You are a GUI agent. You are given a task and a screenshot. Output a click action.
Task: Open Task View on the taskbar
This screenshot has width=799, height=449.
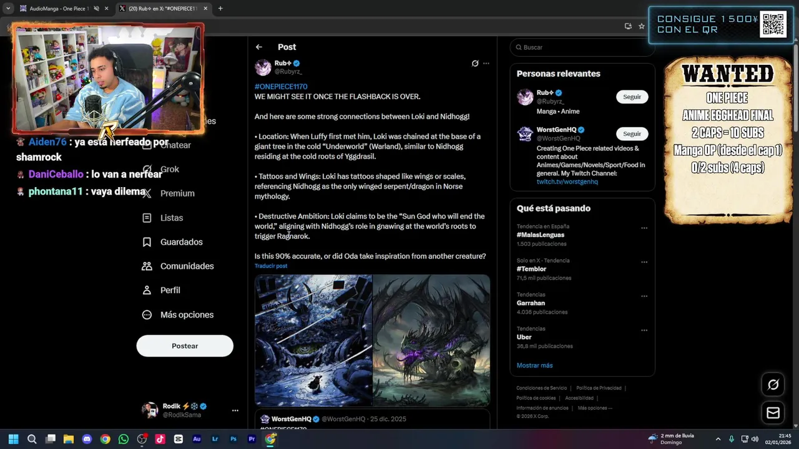[x=51, y=439]
